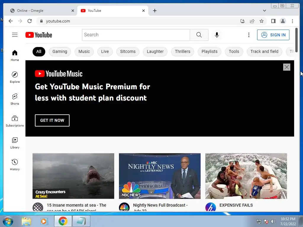Viewport: 303px width, 227px height.
Task: Click the page vertical scrollbar thumb
Action: [296, 40]
